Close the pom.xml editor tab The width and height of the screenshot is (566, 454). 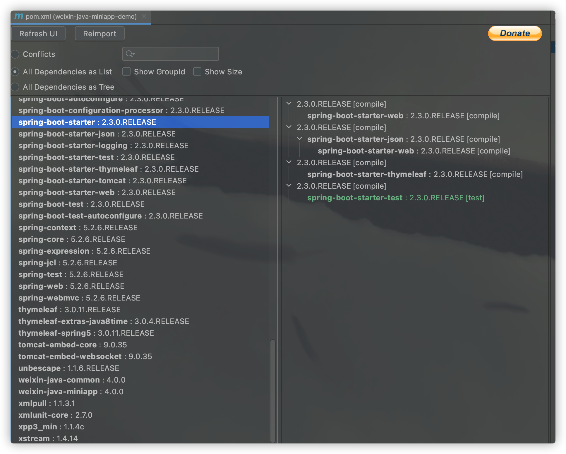click(x=144, y=16)
